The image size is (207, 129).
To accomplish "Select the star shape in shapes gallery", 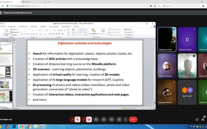I will (85, 35).
